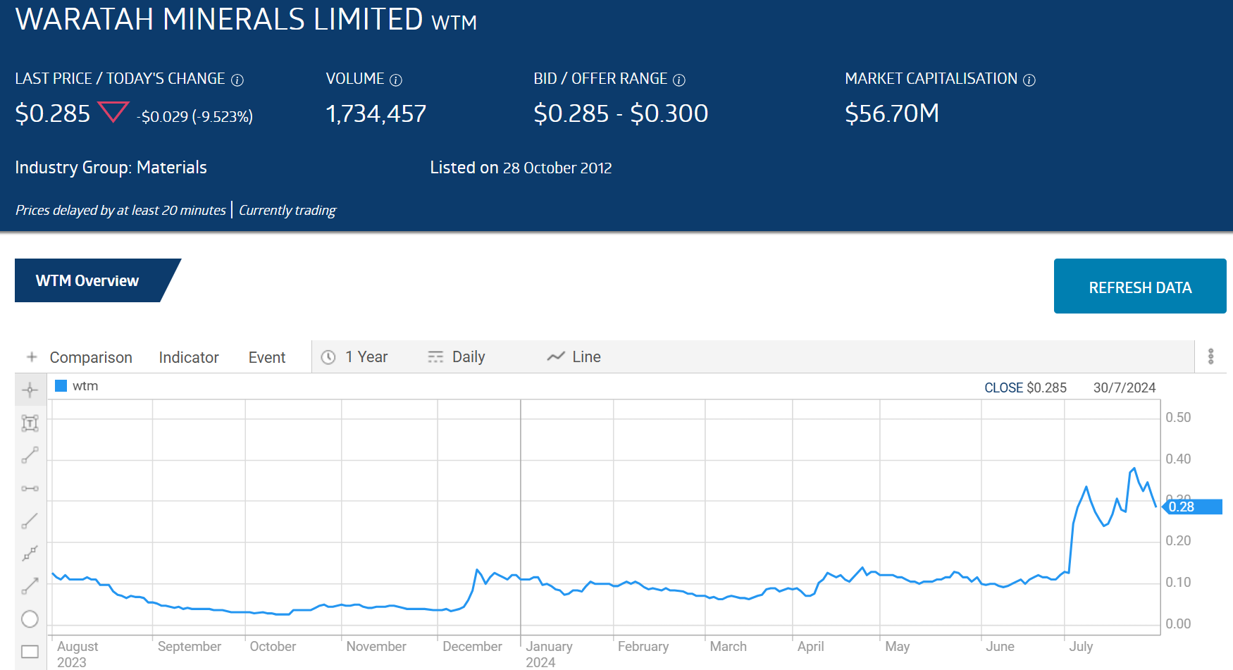Click the 0.50 price axis label
This screenshot has width=1233, height=670.
[x=1178, y=417]
